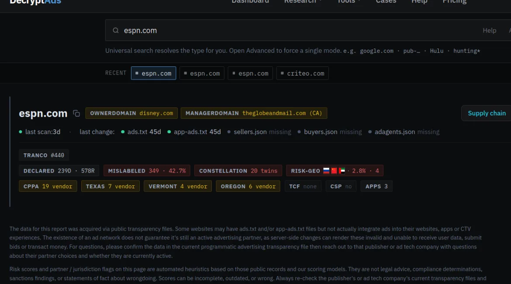Open the Pricing nav item
This screenshot has width=511, height=284.
(x=454, y=2)
